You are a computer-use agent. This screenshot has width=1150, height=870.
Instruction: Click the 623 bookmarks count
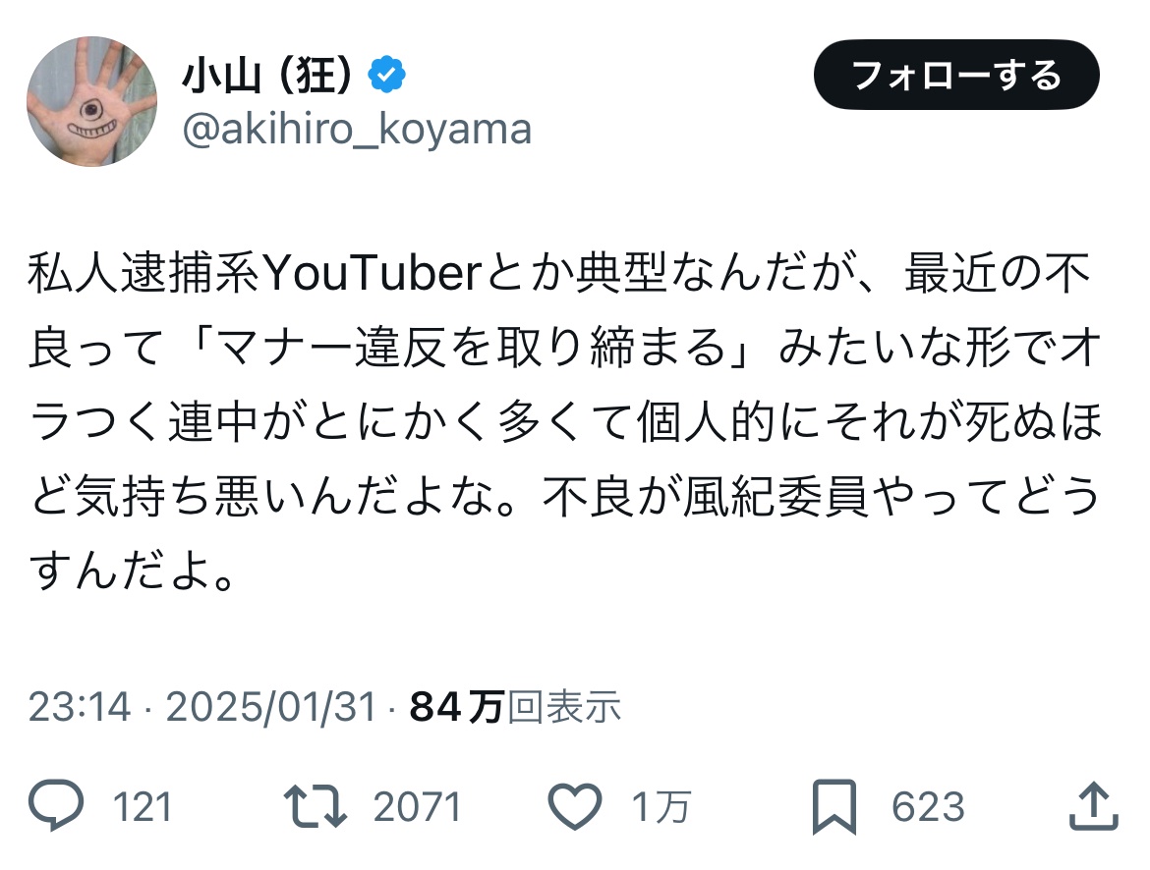point(928,807)
